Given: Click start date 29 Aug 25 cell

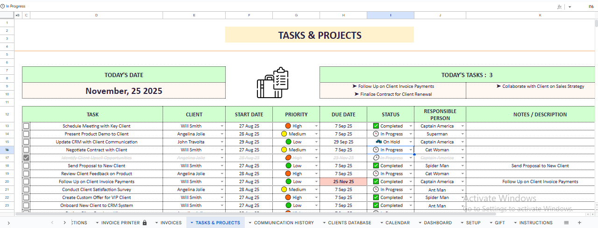Looking at the screenshot, I should tap(249, 142).
